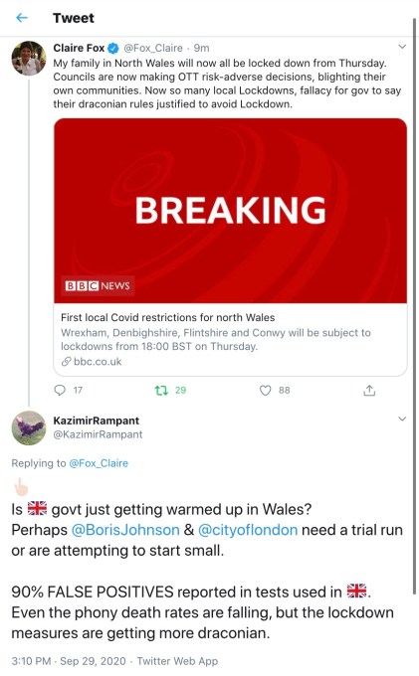Viewport: 419px width, 676px height.
Task: Open the @cityoflondon mention
Action: coord(248,530)
